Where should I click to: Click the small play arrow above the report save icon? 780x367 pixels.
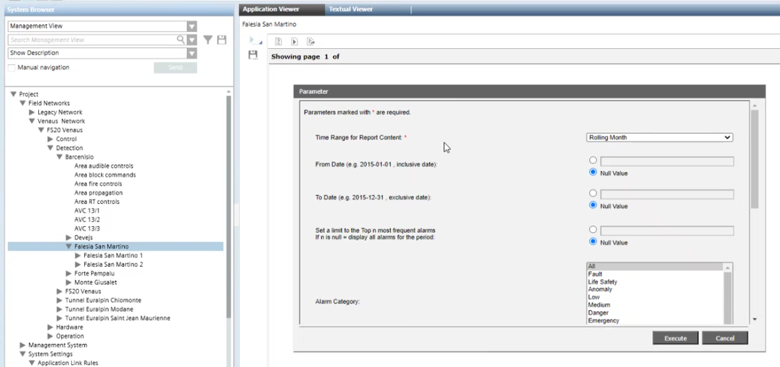[x=252, y=42]
